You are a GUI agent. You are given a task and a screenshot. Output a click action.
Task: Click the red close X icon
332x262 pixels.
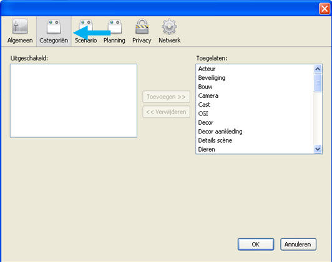324,9
